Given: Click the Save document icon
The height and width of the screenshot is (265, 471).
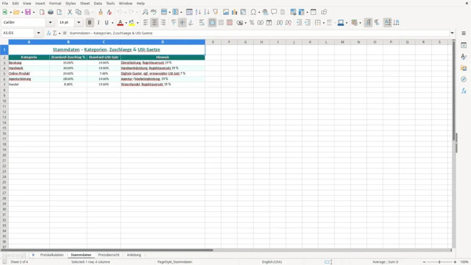Looking at the screenshot, I should click(28, 12).
